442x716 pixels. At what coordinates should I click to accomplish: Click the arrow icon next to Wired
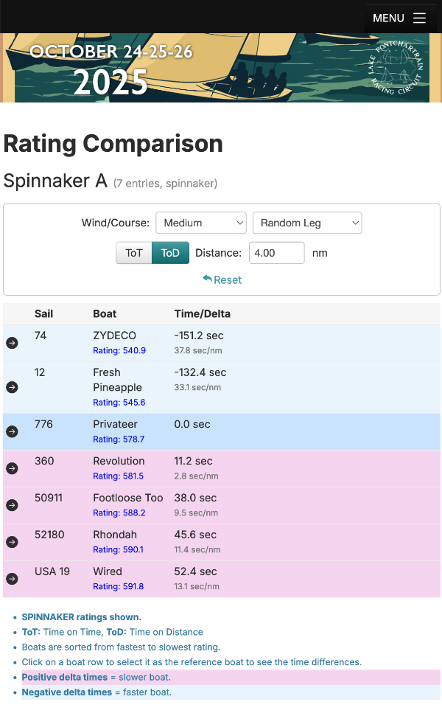(12, 579)
